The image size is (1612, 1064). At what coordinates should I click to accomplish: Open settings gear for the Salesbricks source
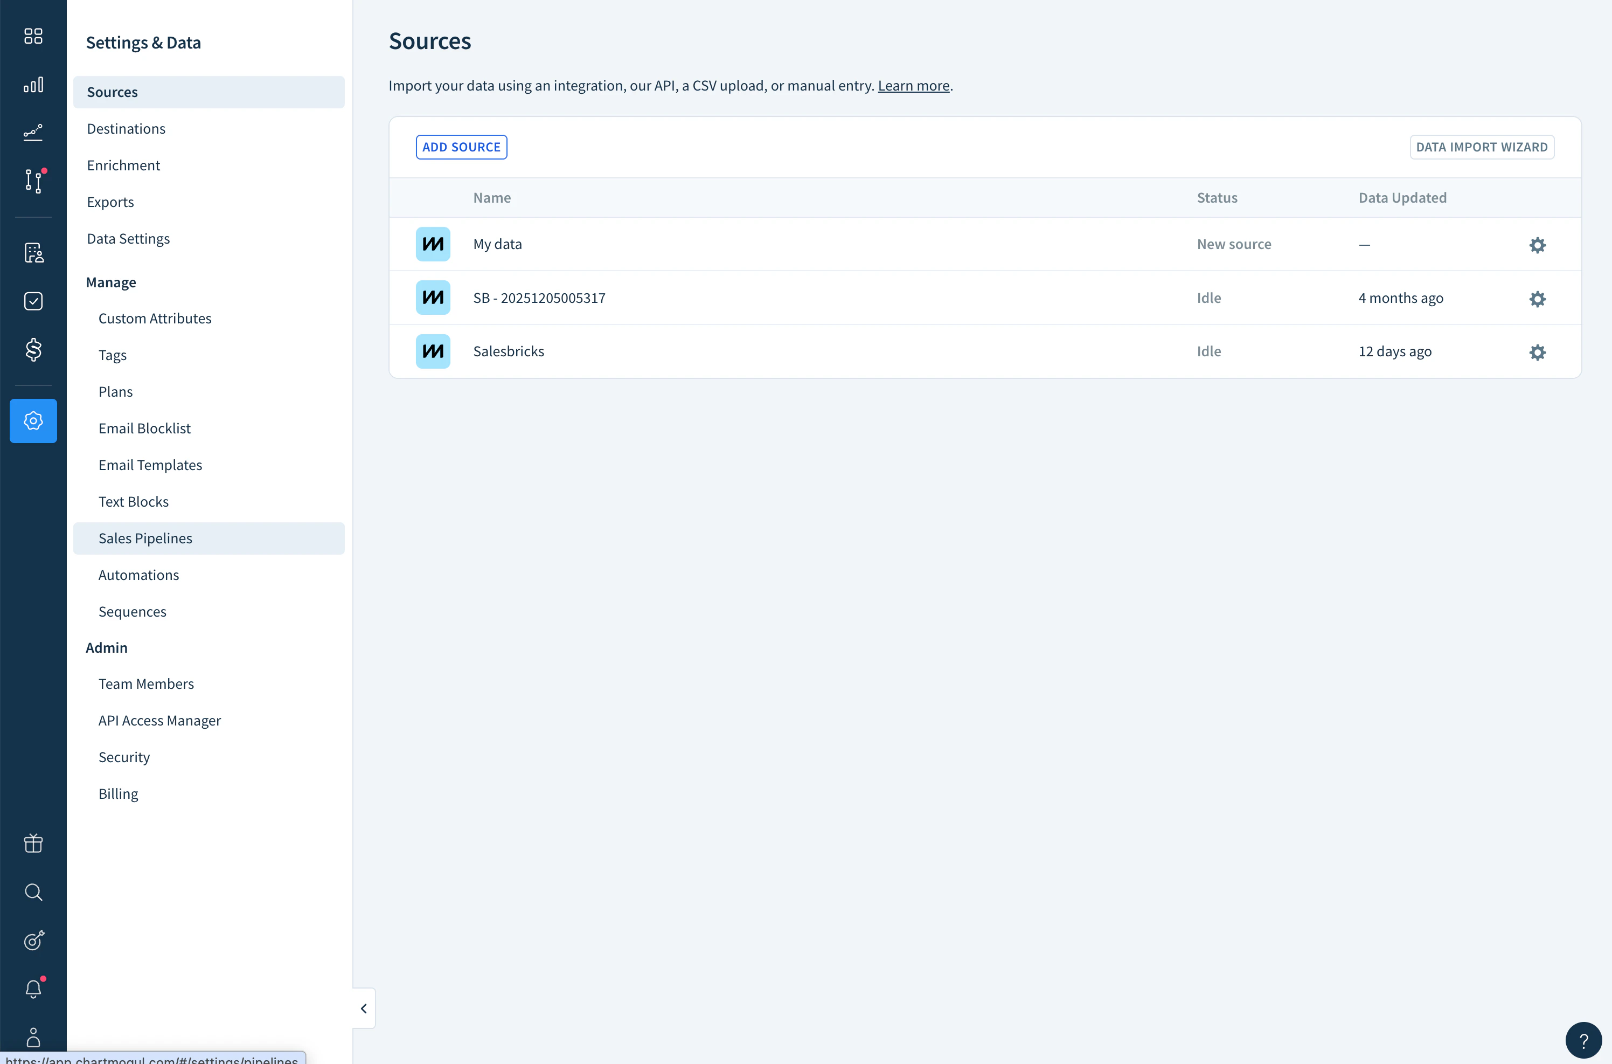[1537, 351]
